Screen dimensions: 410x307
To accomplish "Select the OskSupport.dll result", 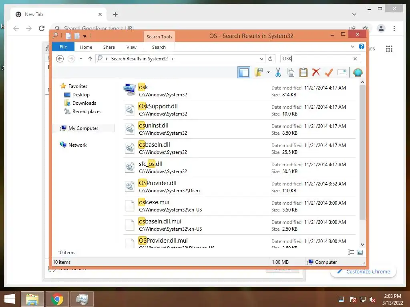I will point(239,110).
